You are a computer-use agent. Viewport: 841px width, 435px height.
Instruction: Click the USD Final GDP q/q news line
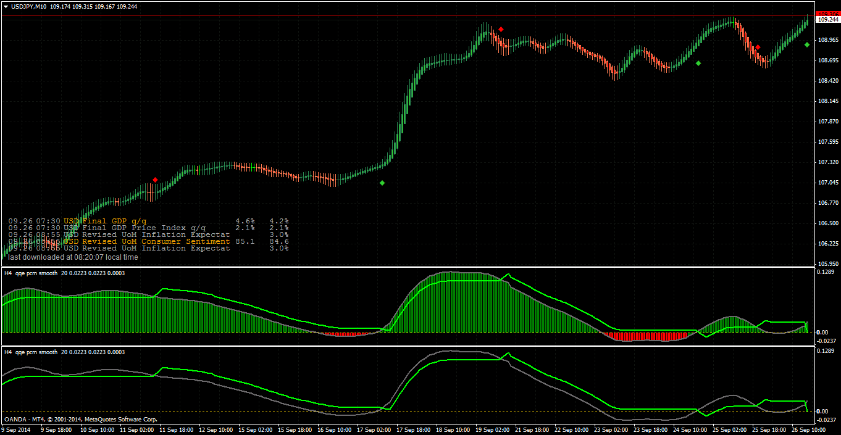point(148,221)
